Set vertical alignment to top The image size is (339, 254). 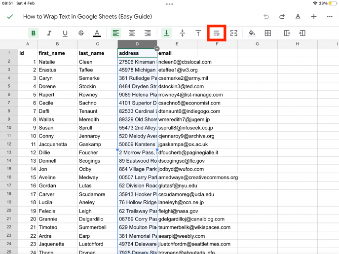tap(198, 33)
